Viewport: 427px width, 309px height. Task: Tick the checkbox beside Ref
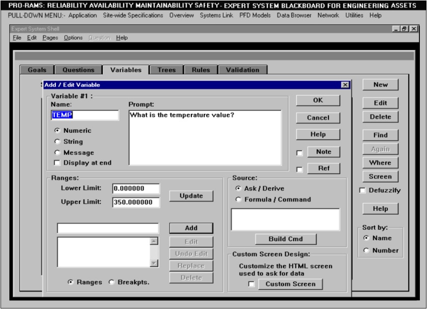coord(299,170)
